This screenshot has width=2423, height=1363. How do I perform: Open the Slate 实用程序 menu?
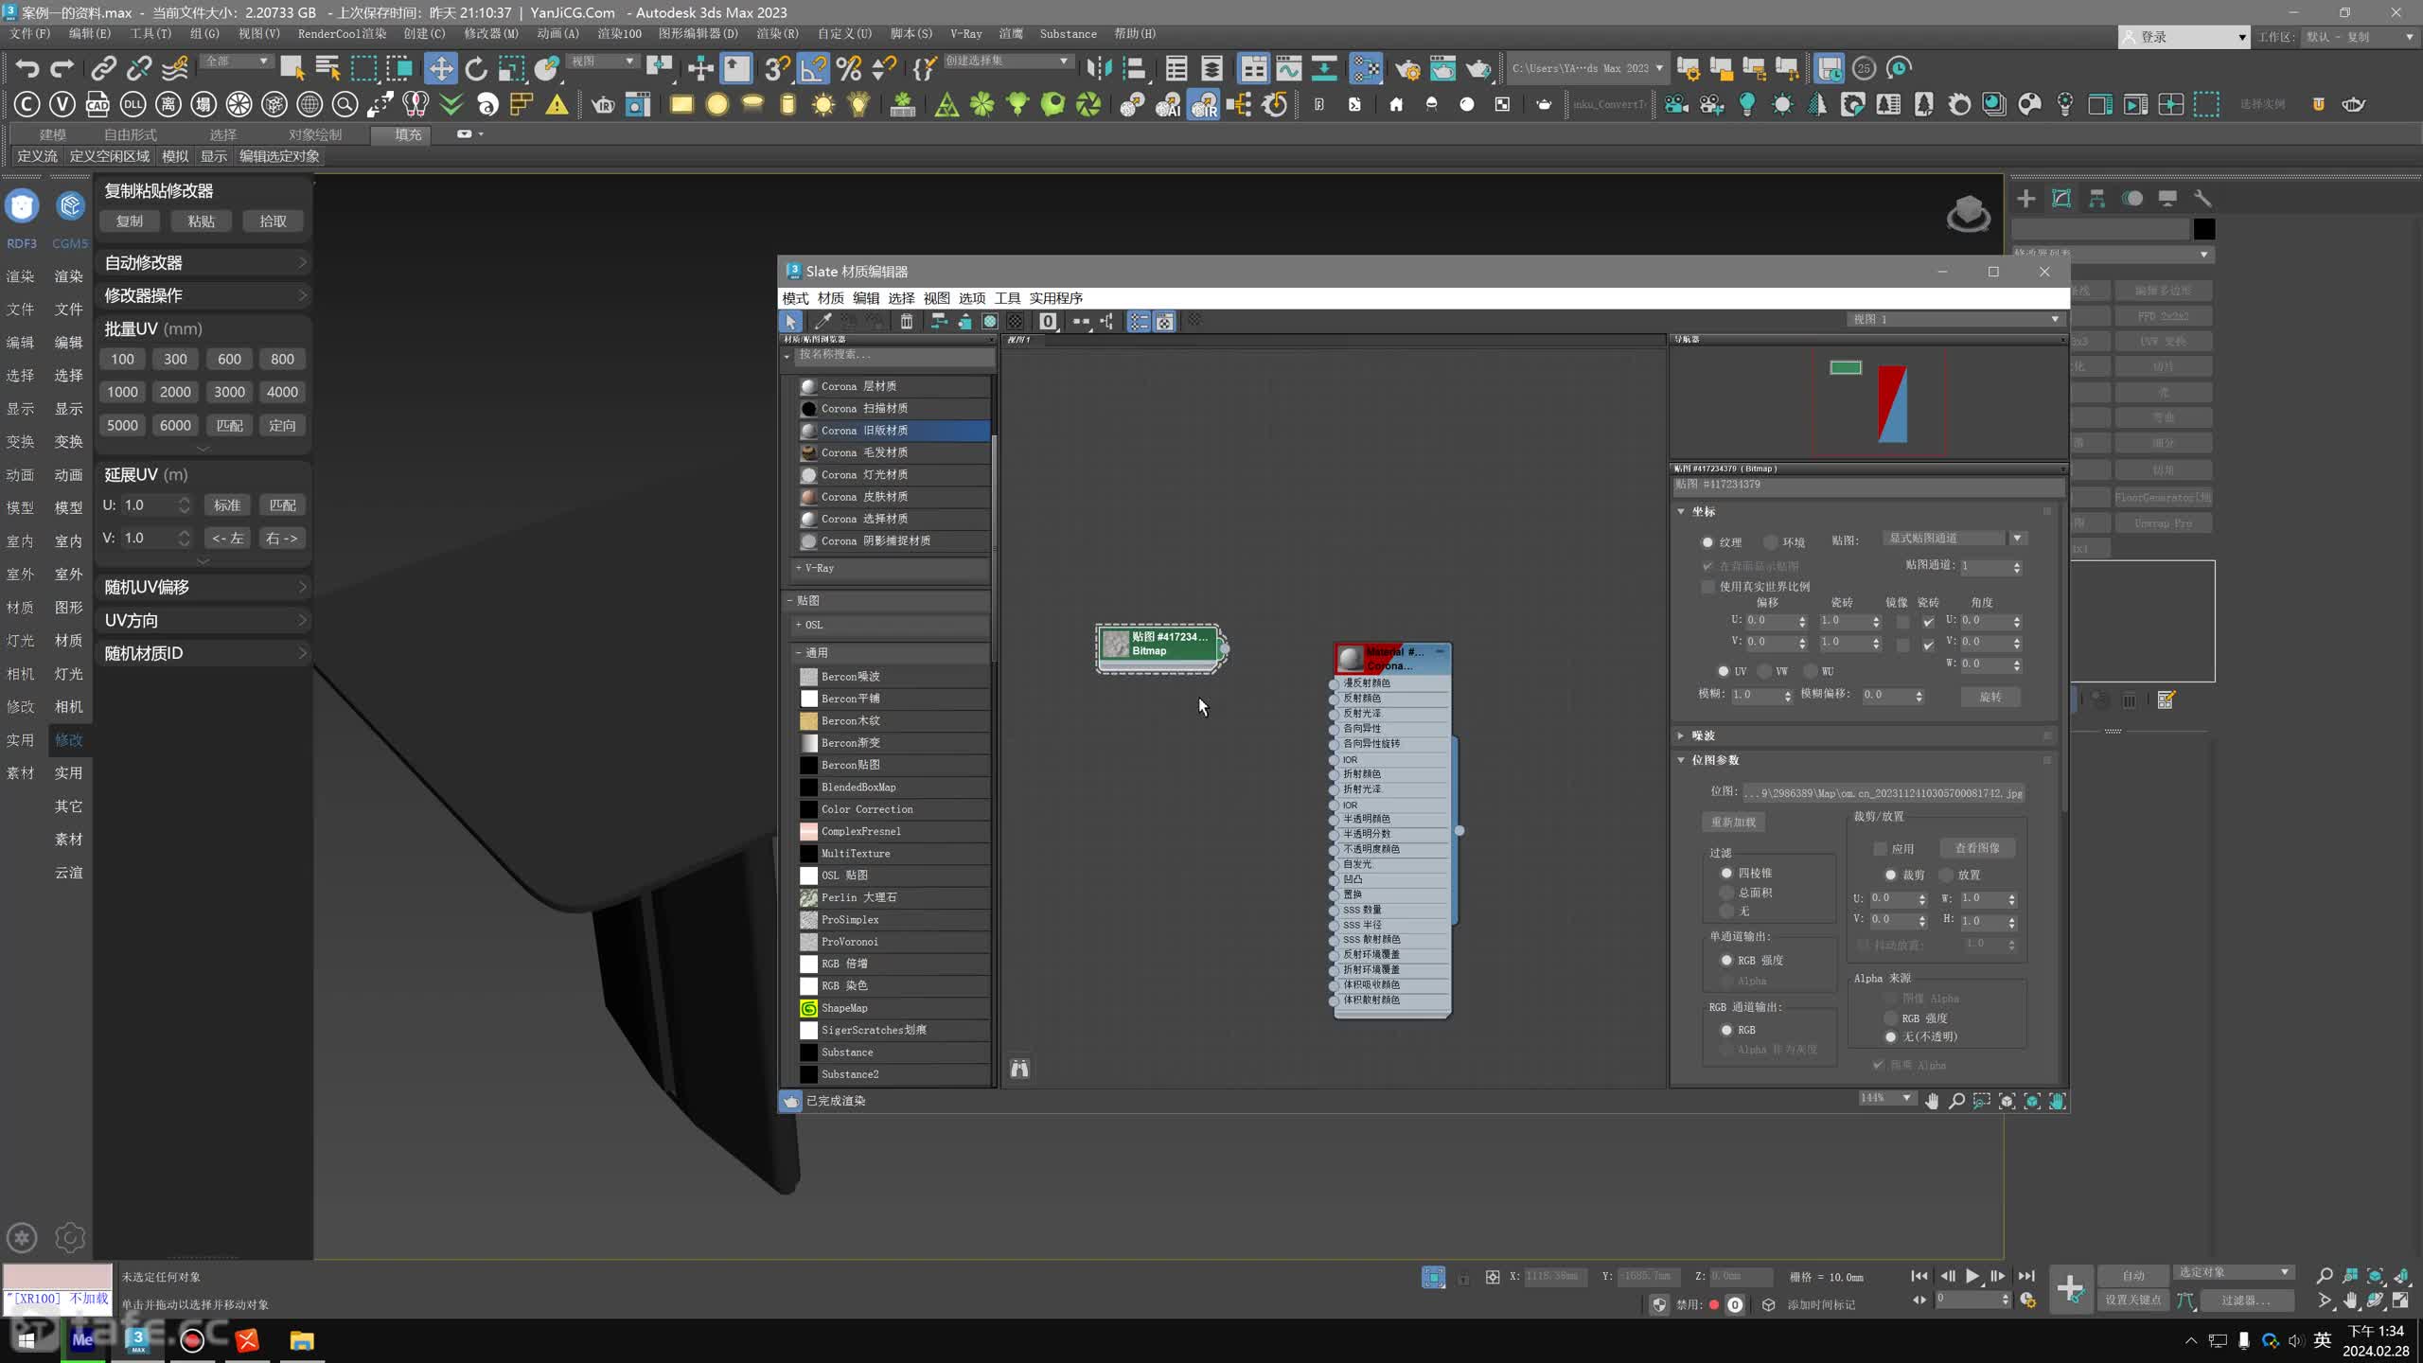pyautogui.click(x=1055, y=298)
